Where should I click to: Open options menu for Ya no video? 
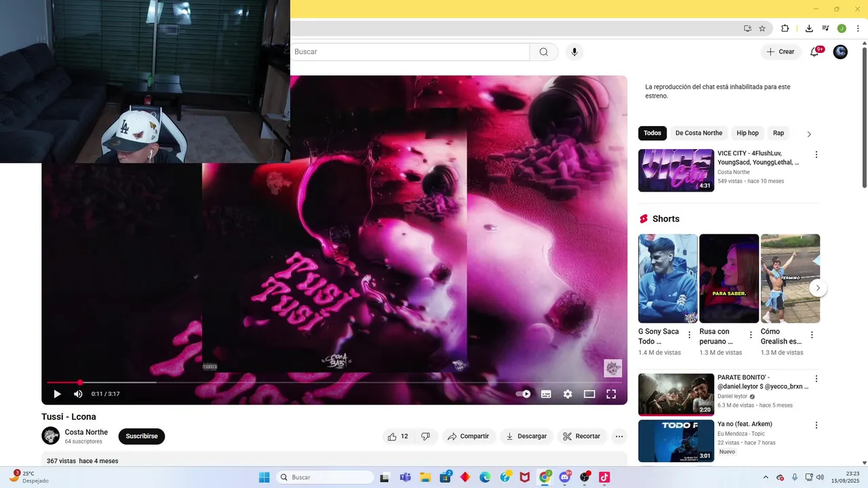tap(816, 426)
